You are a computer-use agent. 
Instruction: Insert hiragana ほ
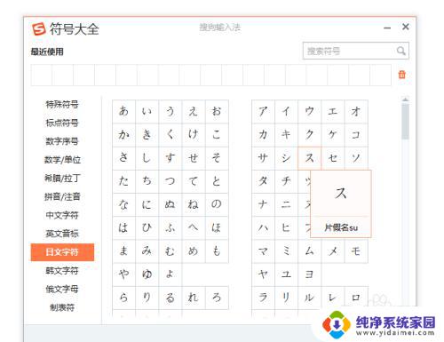coord(217,227)
